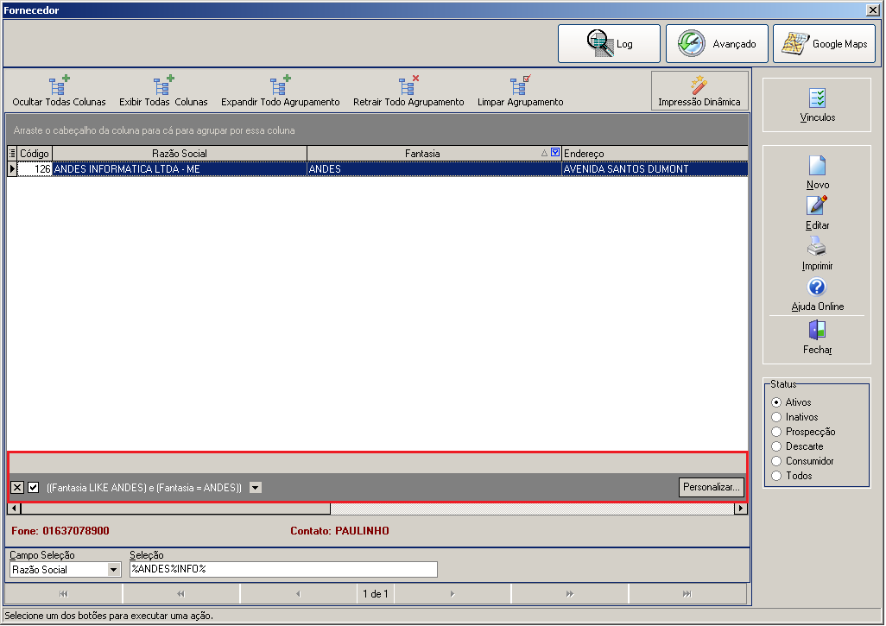Image resolution: width=886 pixels, height=626 pixels.
Task: Open Fantasia column filter dropdown
Action: [x=555, y=153]
